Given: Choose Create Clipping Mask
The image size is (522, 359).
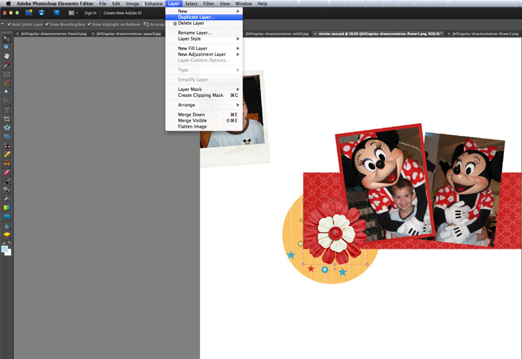Looking at the screenshot, I should (204, 96).
